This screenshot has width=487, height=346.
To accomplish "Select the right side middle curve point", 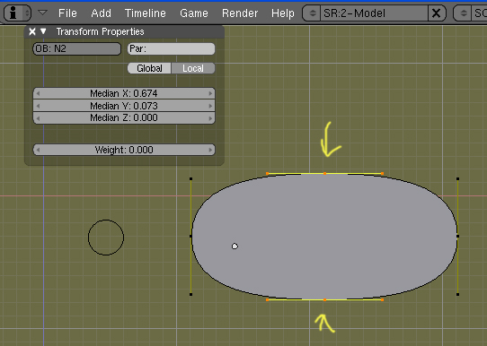I will pyautogui.click(x=458, y=236).
